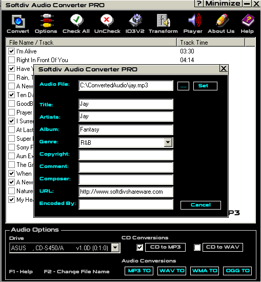Open the Transform tool icon

pyautogui.click(x=163, y=21)
